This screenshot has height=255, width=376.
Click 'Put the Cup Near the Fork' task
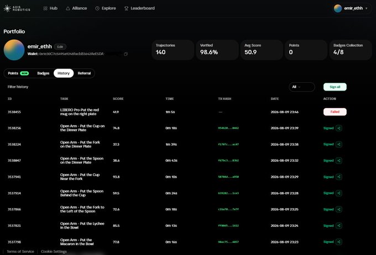pyautogui.click(x=80, y=177)
